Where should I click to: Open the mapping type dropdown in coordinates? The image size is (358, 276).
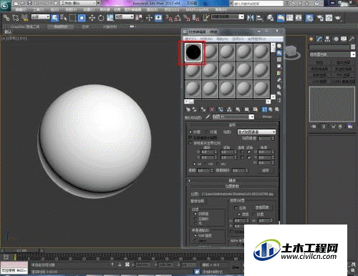256,132
